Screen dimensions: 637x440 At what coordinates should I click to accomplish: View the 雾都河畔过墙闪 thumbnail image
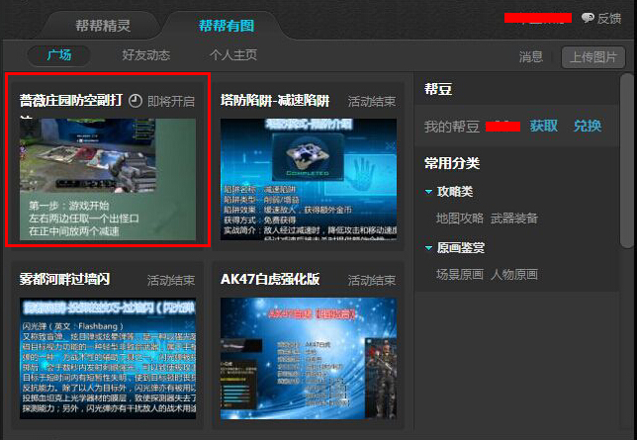108,358
